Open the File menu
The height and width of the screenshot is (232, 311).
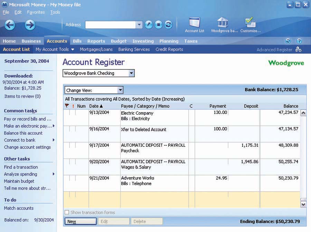click(x=6, y=12)
